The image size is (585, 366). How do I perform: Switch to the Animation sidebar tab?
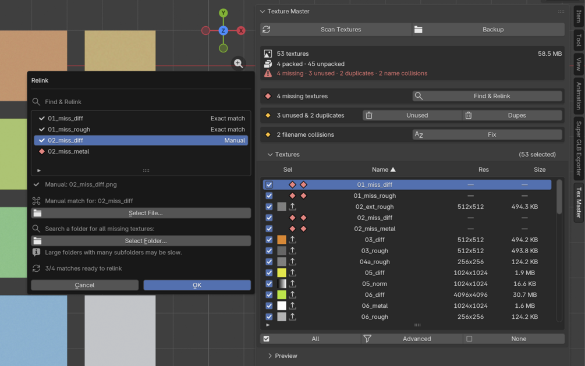(579, 96)
